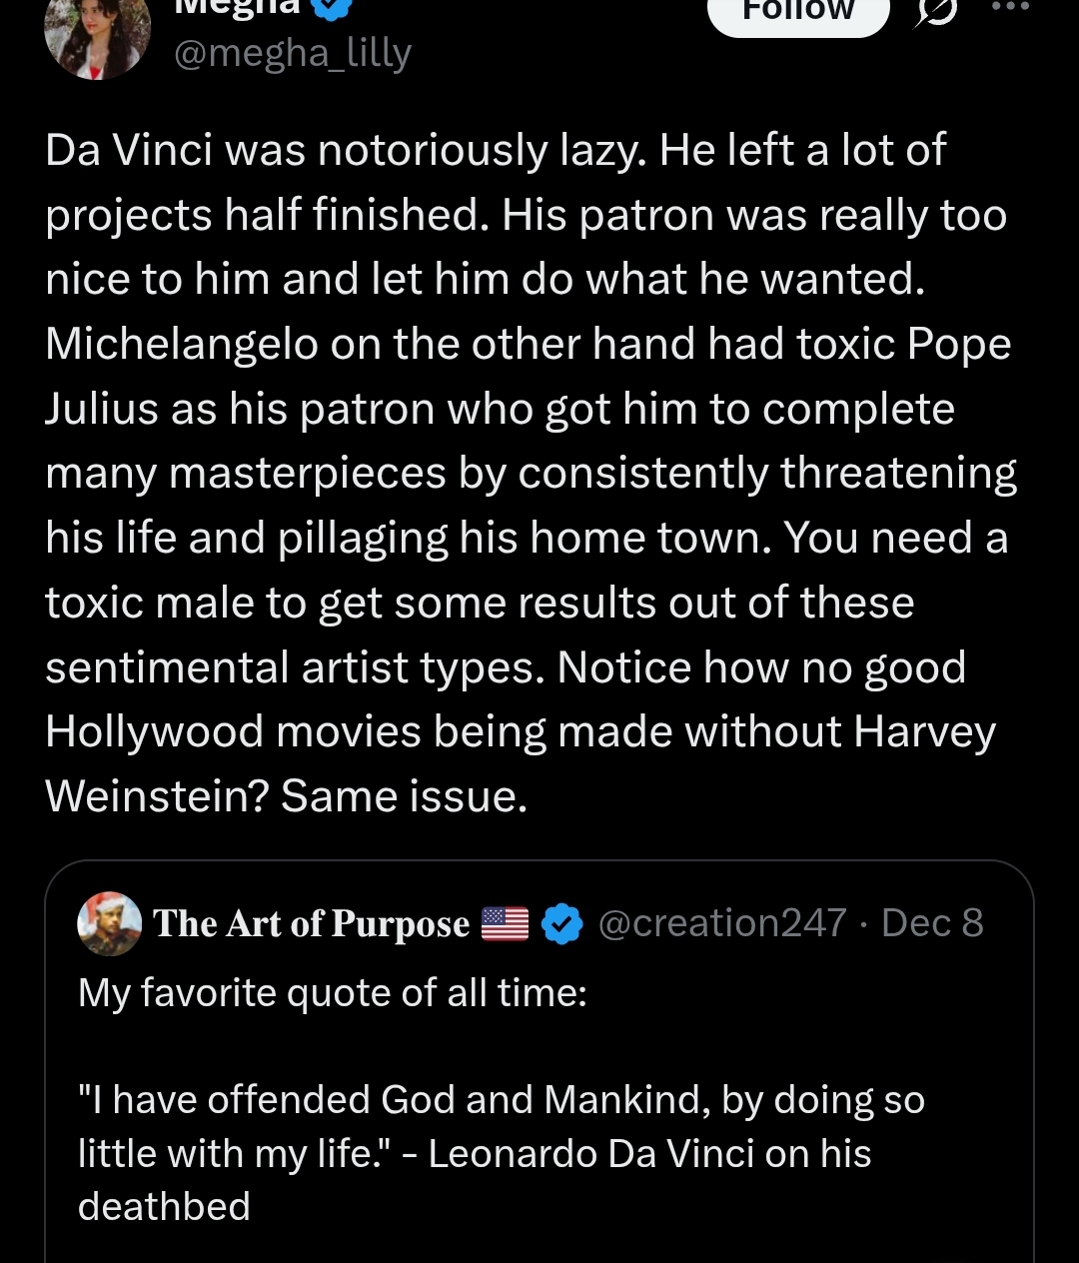The width and height of the screenshot is (1079, 1263).
Task: Click the word "Hollywood" in the tweet
Action: coord(153,732)
